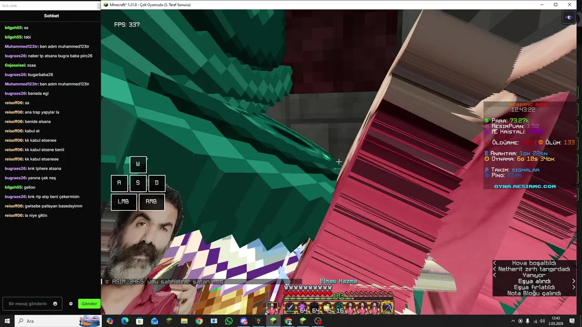Click the taskbar search box 'Ara'
Viewport: 582px width, 327px height.
point(58,321)
